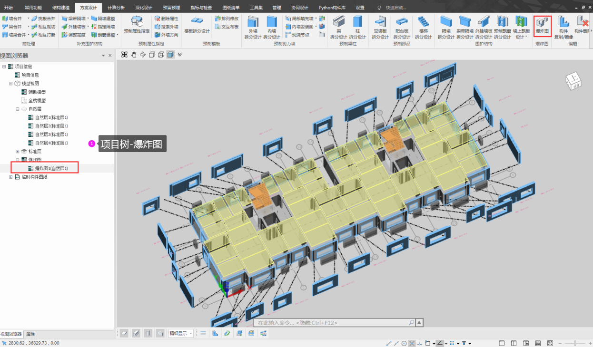
Task: Switch to the 深化设计 ribbon tab
Action: point(144,8)
